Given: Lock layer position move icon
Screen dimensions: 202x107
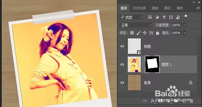Looking at the screenshot, I should pyautogui.click(x=145, y=33).
